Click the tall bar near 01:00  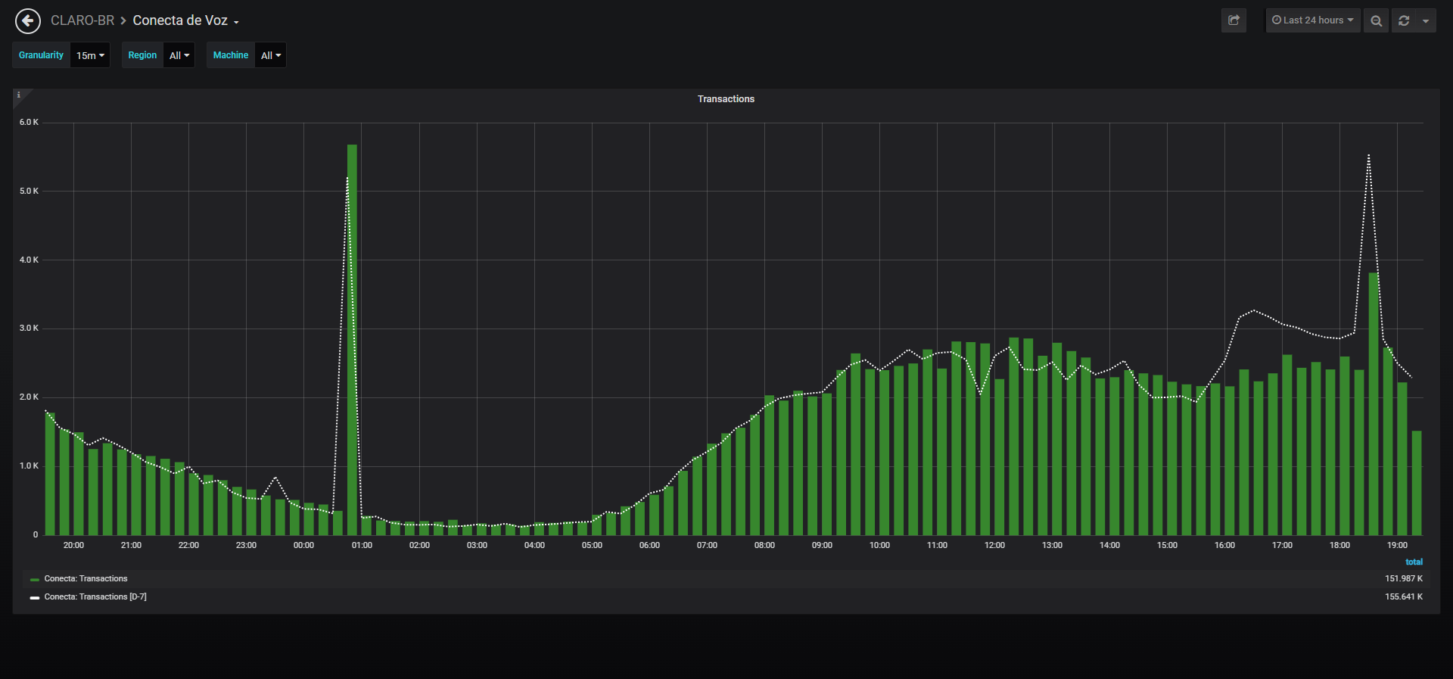352,340
